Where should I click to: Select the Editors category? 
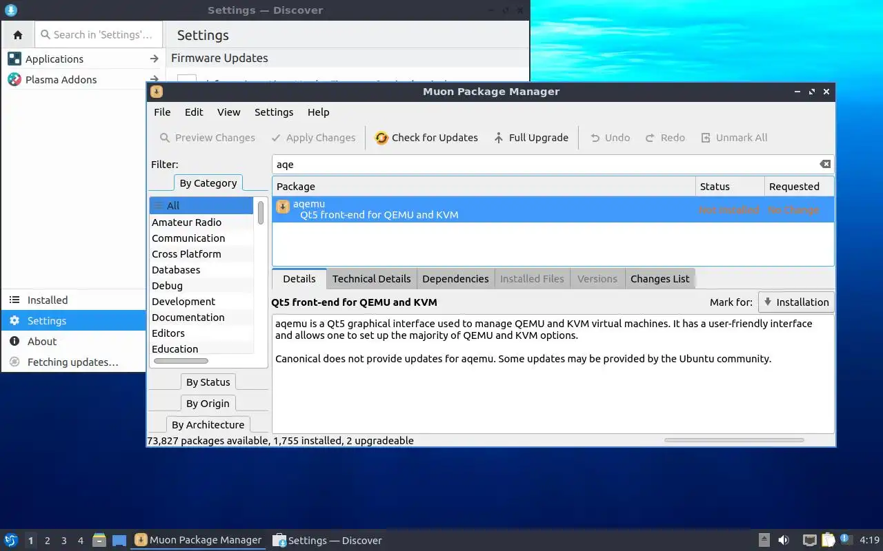pos(201,333)
